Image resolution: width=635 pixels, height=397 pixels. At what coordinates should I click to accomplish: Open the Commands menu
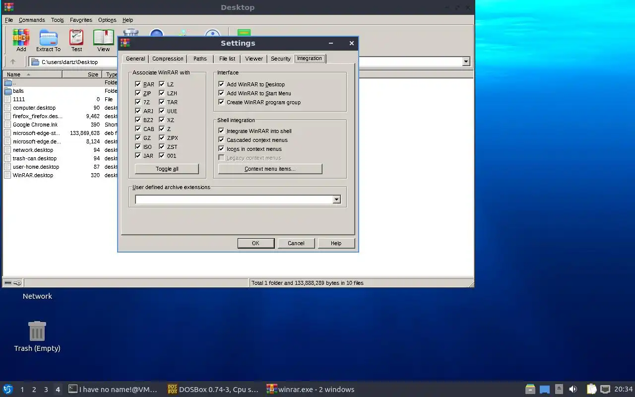click(x=32, y=20)
